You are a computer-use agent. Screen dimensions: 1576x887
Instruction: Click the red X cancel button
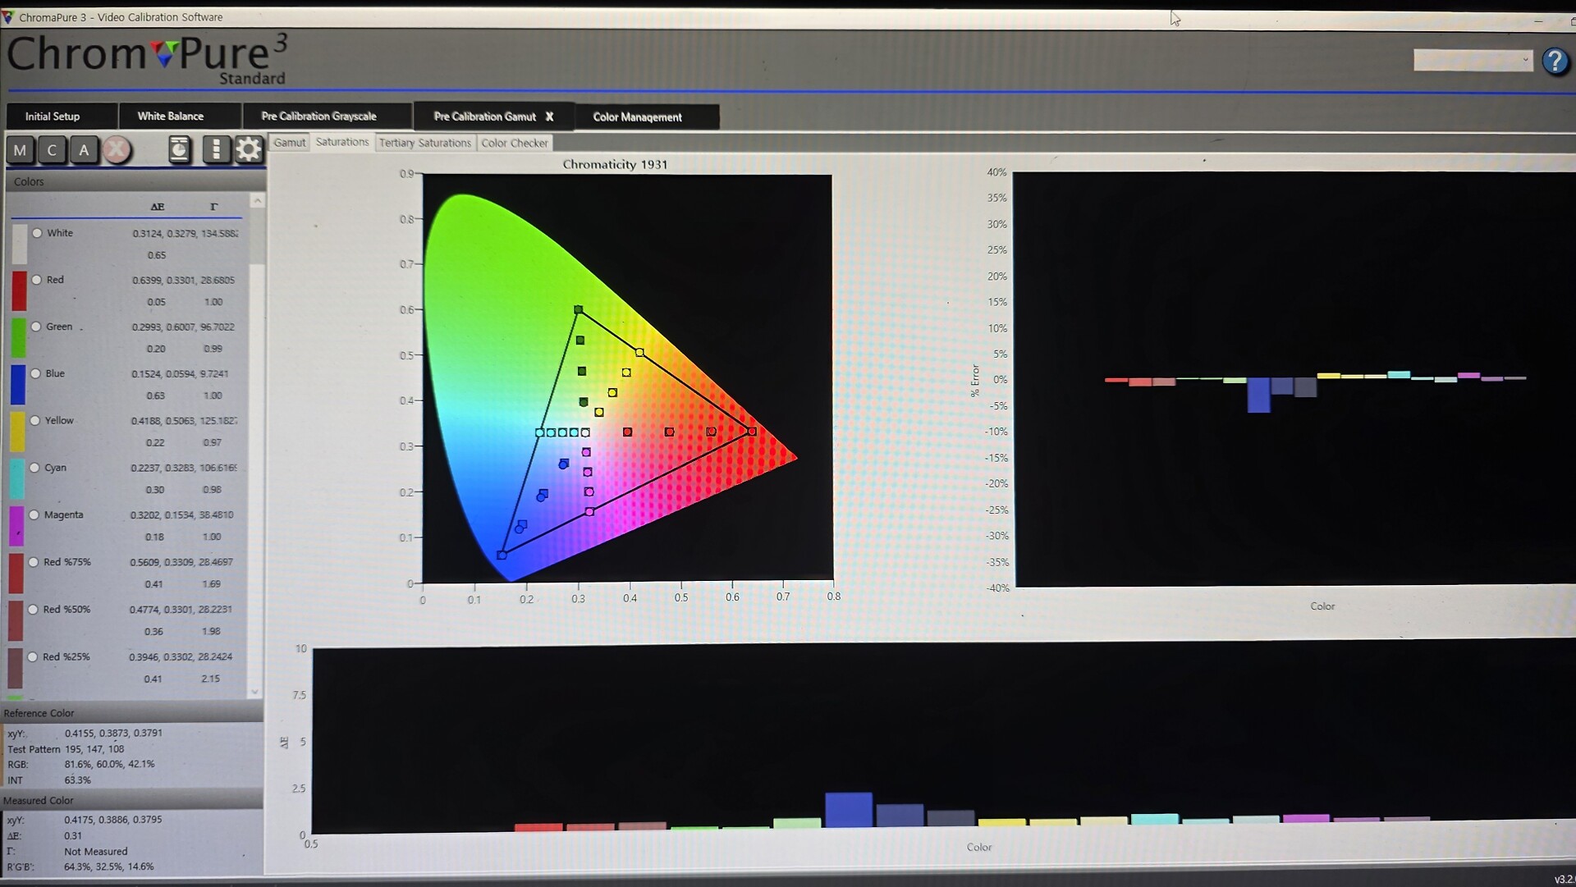click(x=117, y=149)
